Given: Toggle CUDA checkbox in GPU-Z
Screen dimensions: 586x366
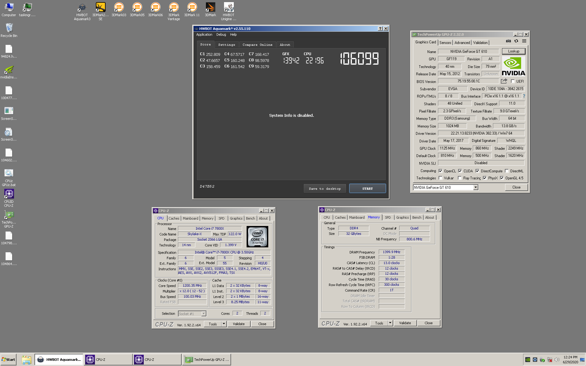Looking at the screenshot, I should (460, 171).
